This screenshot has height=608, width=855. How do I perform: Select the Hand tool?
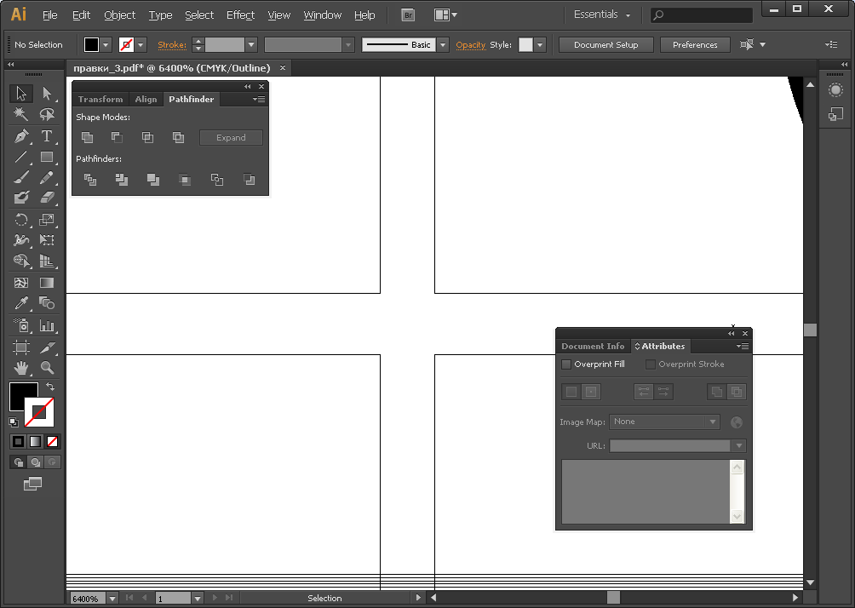[21, 368]
